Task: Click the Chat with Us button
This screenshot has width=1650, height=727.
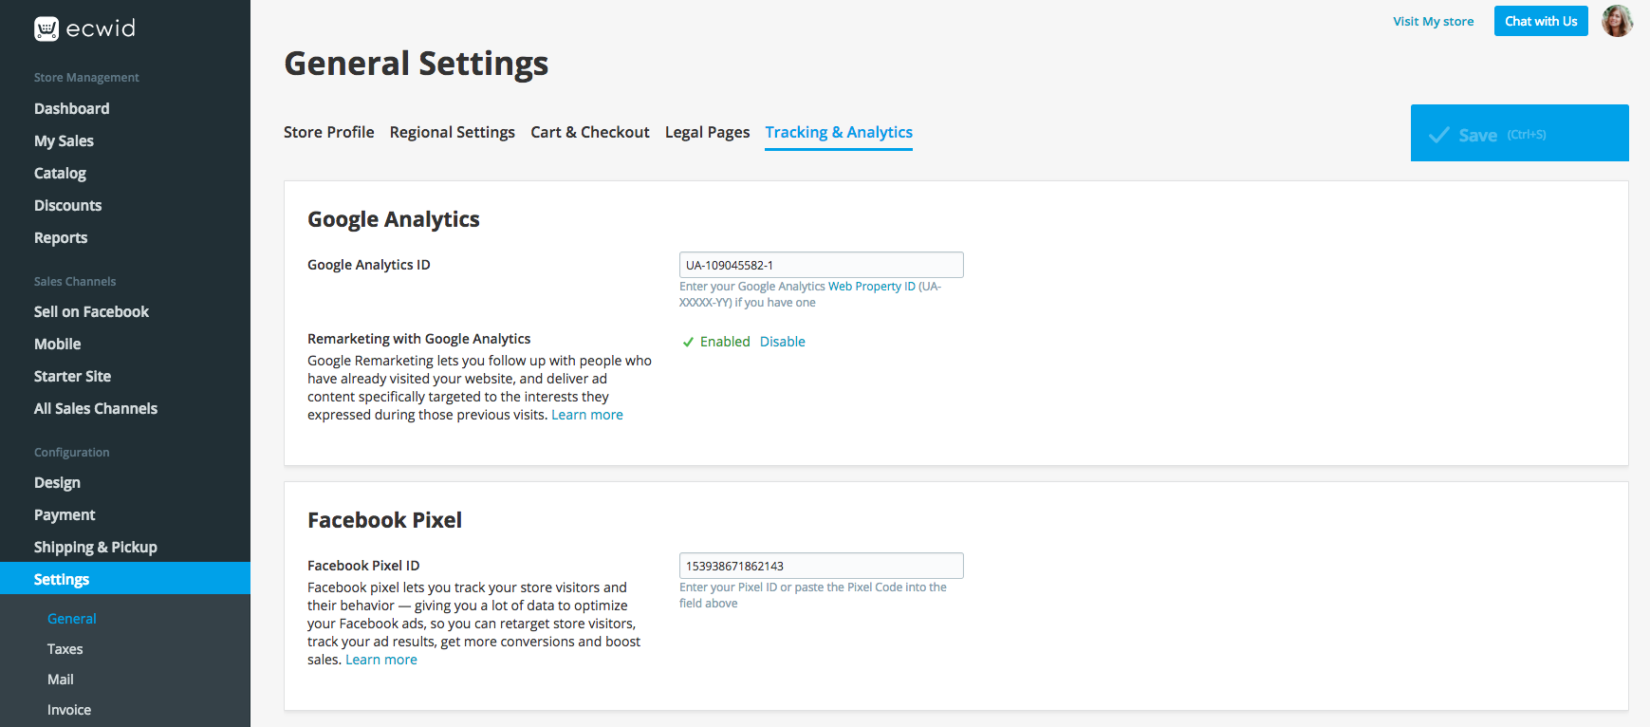Action: 1541,21
